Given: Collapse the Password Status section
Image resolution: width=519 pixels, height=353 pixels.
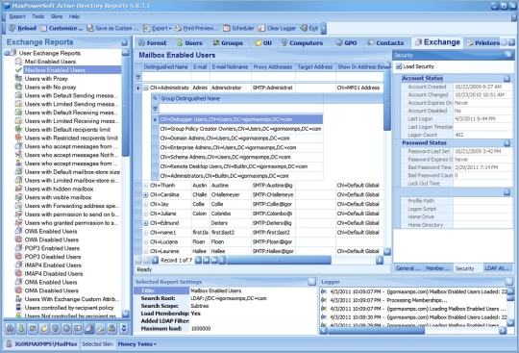Looking at the screenshot, I should [507, 143].
